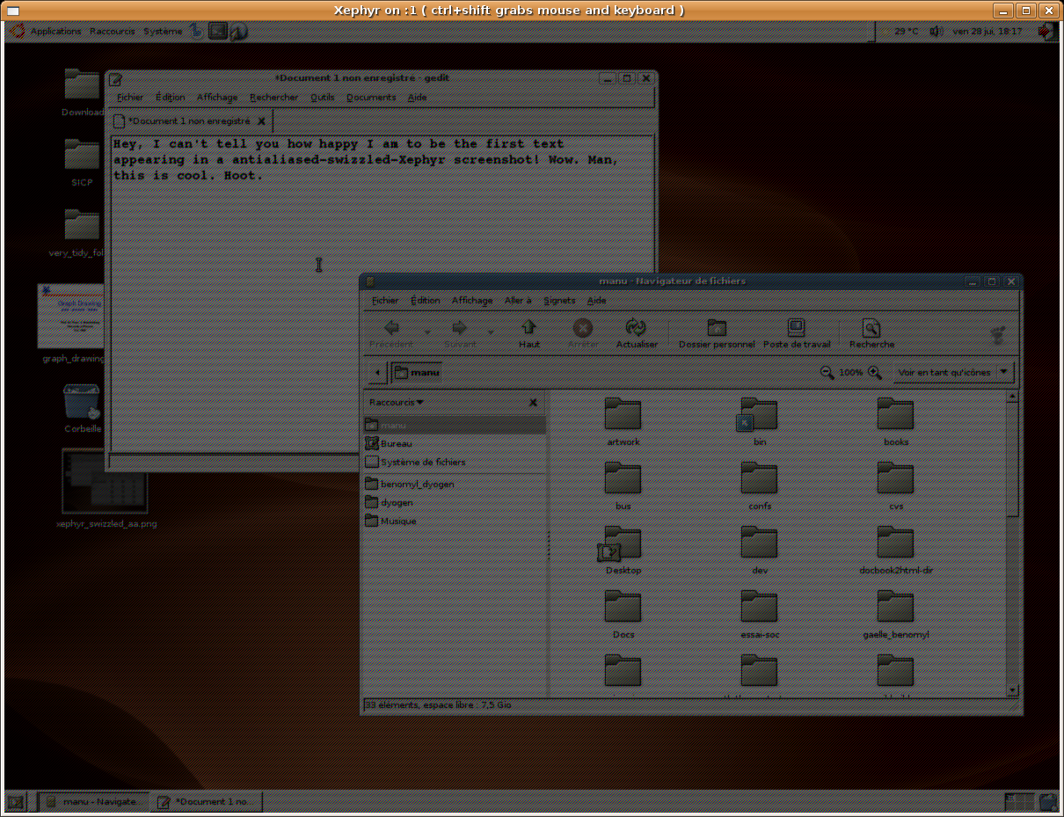This screenshot has height=817, width=1064.
Task: Open the Signets menu in file browser
Action: click(559, 301)
